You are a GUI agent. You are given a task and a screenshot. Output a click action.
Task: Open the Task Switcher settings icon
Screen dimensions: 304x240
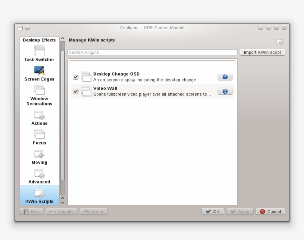pos(39,51)
